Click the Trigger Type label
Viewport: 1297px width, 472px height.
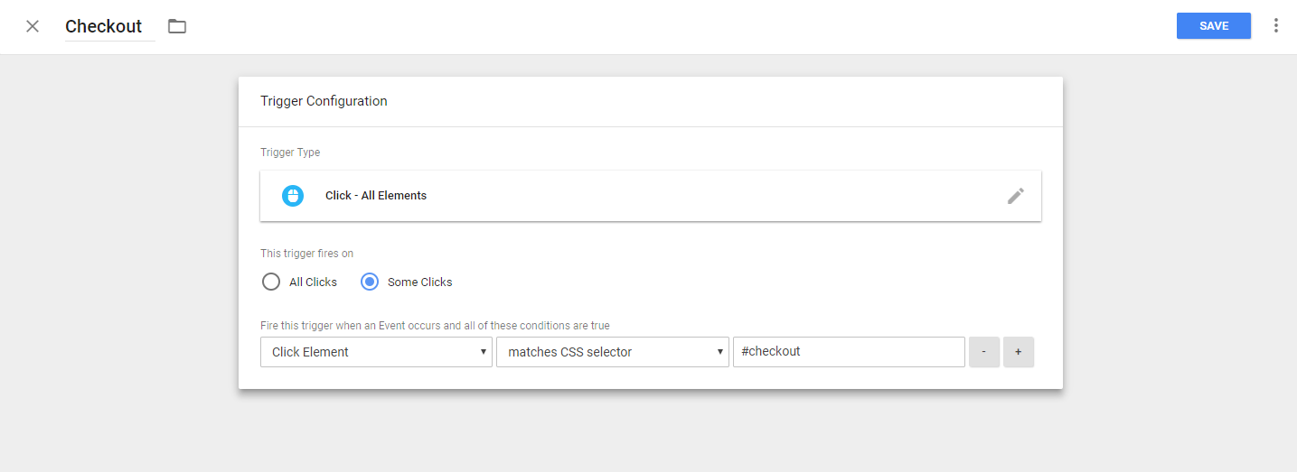(x=290, y=153)
